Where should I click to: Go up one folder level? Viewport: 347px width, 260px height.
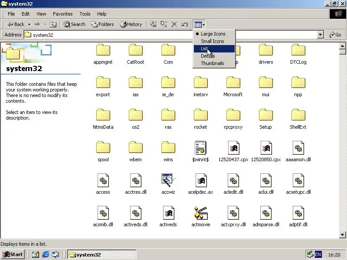(53, 24)
